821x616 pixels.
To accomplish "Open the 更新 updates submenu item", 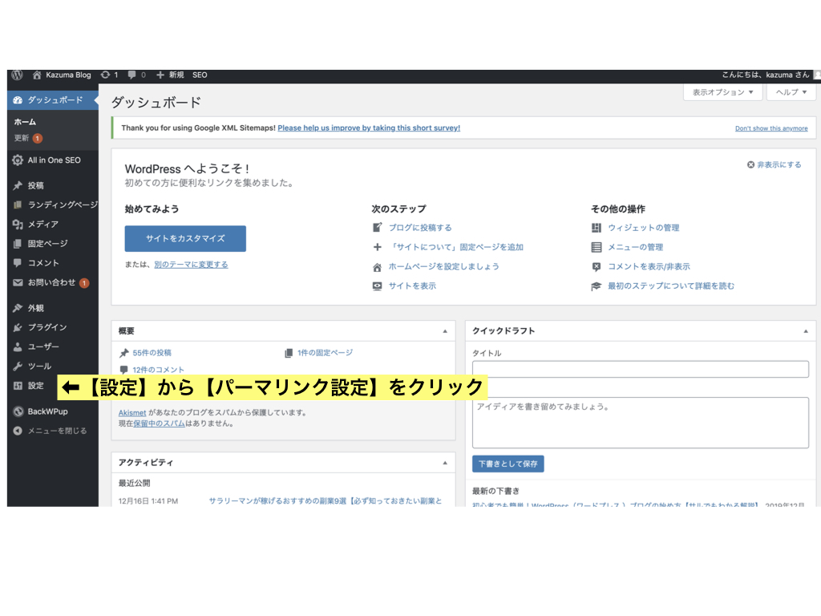I will pyautogui.click(x=22, y=138).
